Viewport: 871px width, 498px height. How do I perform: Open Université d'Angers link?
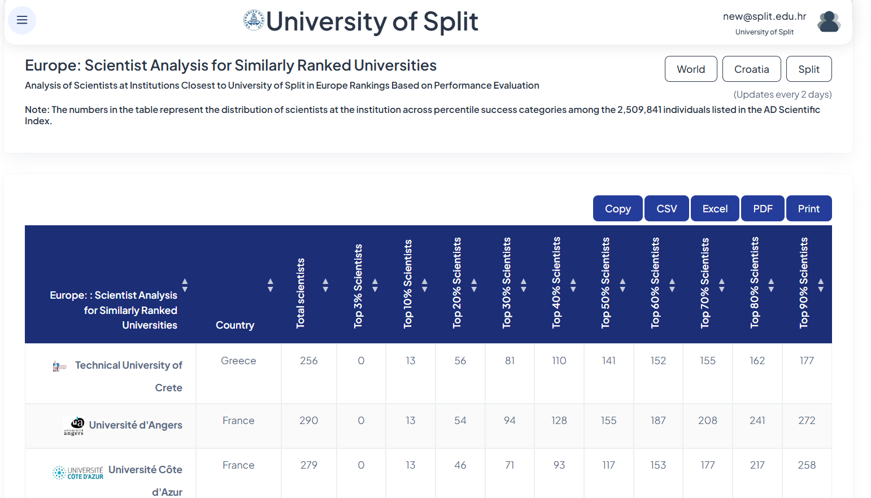136,425
